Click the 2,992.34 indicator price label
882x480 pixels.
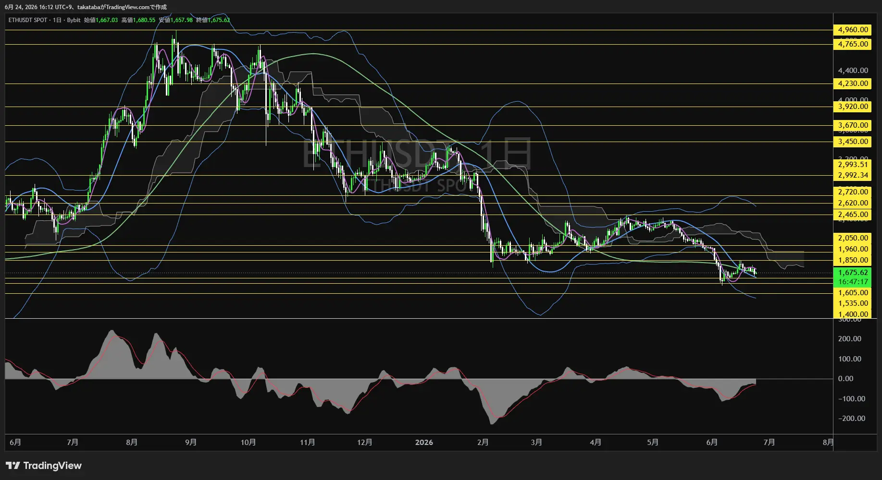[x=853, y=175]
